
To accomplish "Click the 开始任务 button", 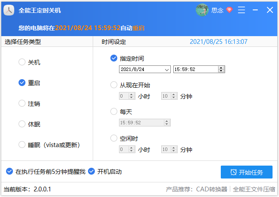I will point(246,172).
